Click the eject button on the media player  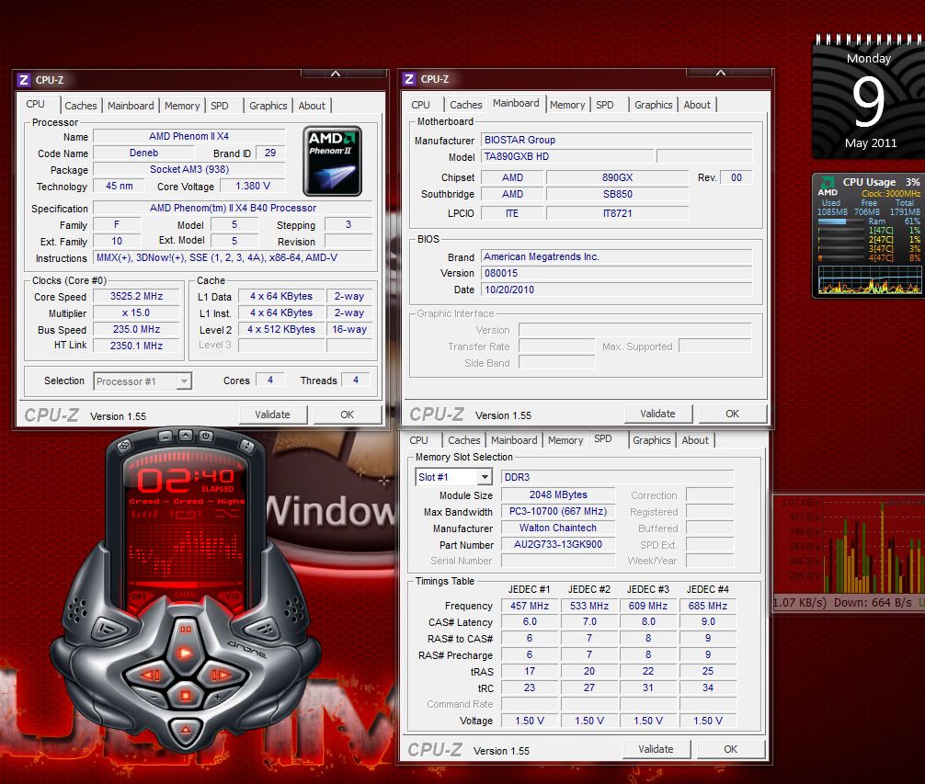pyautogui.click(x=185, y=730)
